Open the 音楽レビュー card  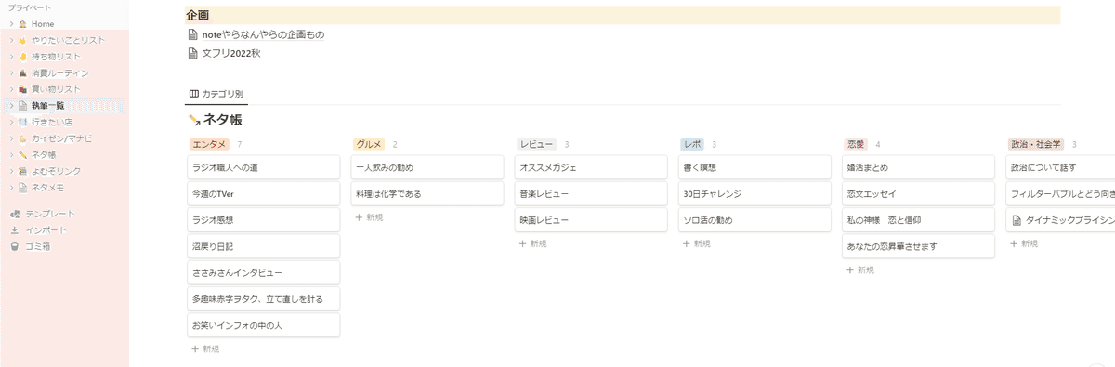point(590,194)
